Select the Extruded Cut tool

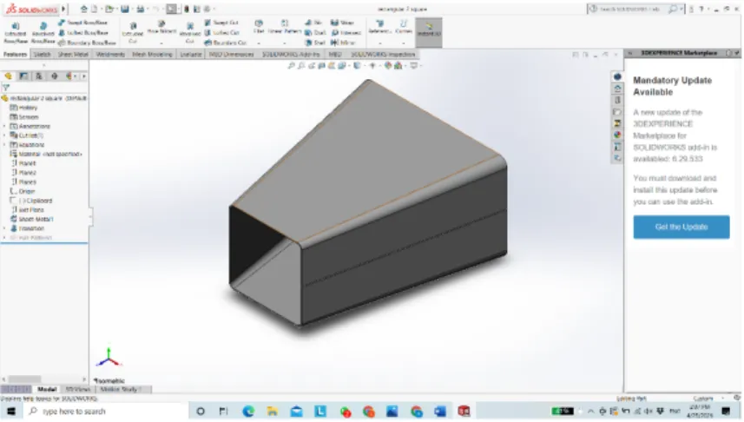point(133,32)
